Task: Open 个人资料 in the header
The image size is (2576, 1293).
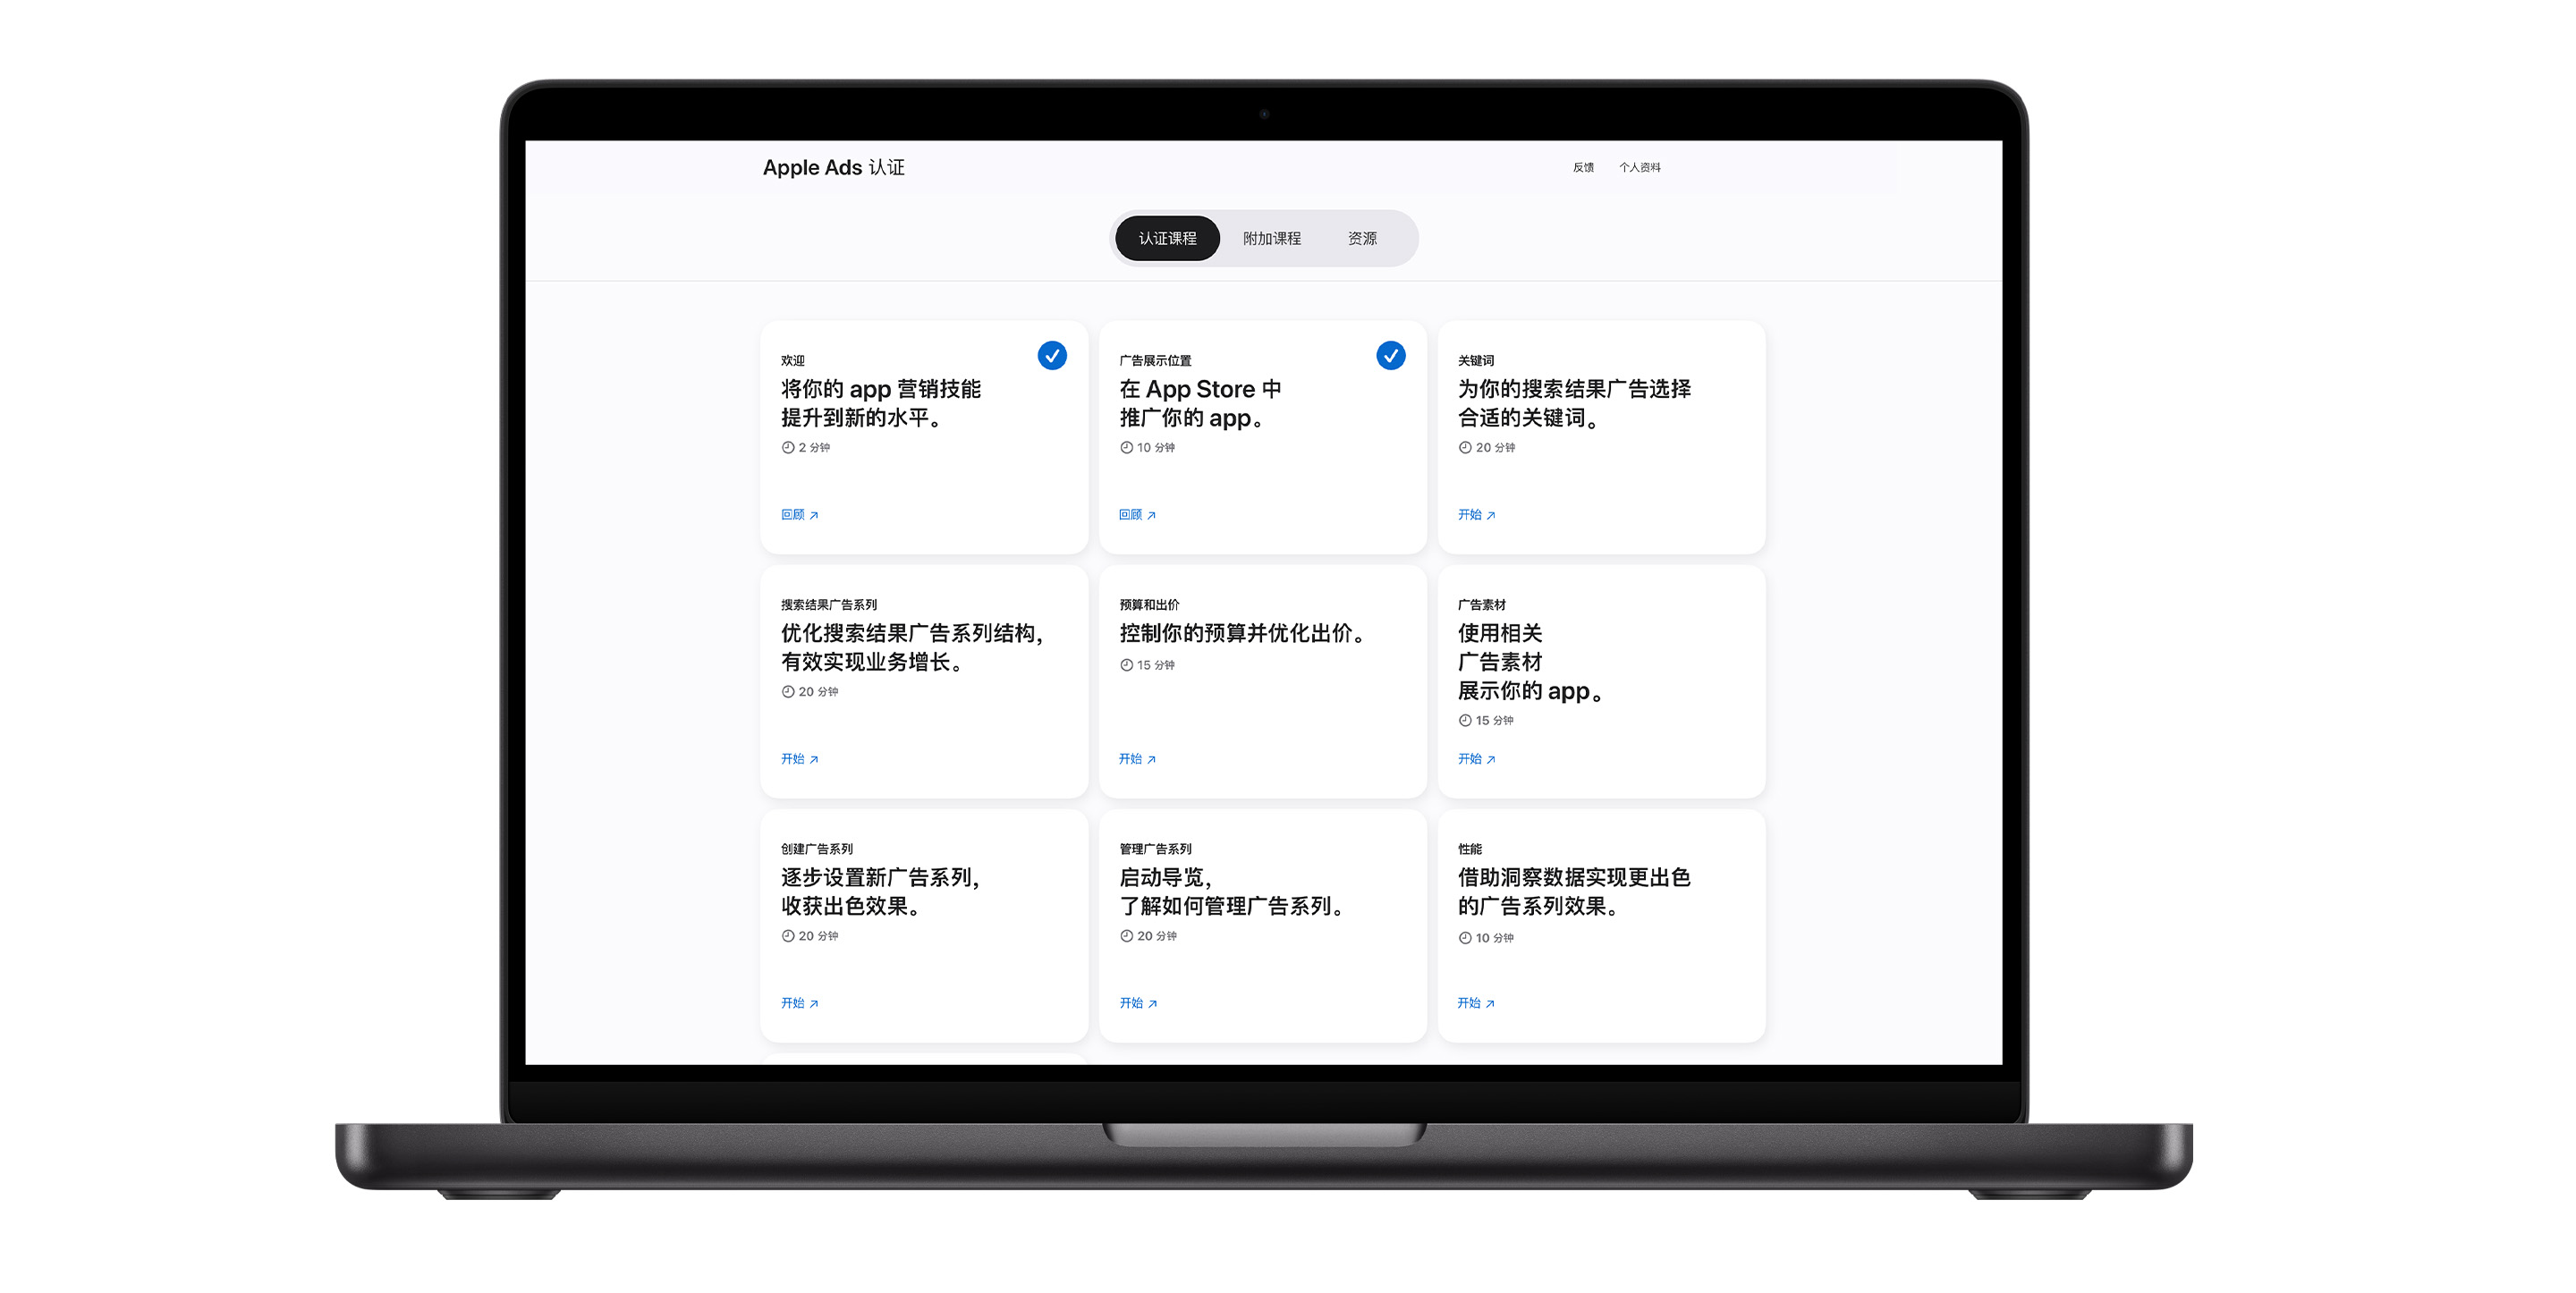Action: click(x=1640, y=167)
